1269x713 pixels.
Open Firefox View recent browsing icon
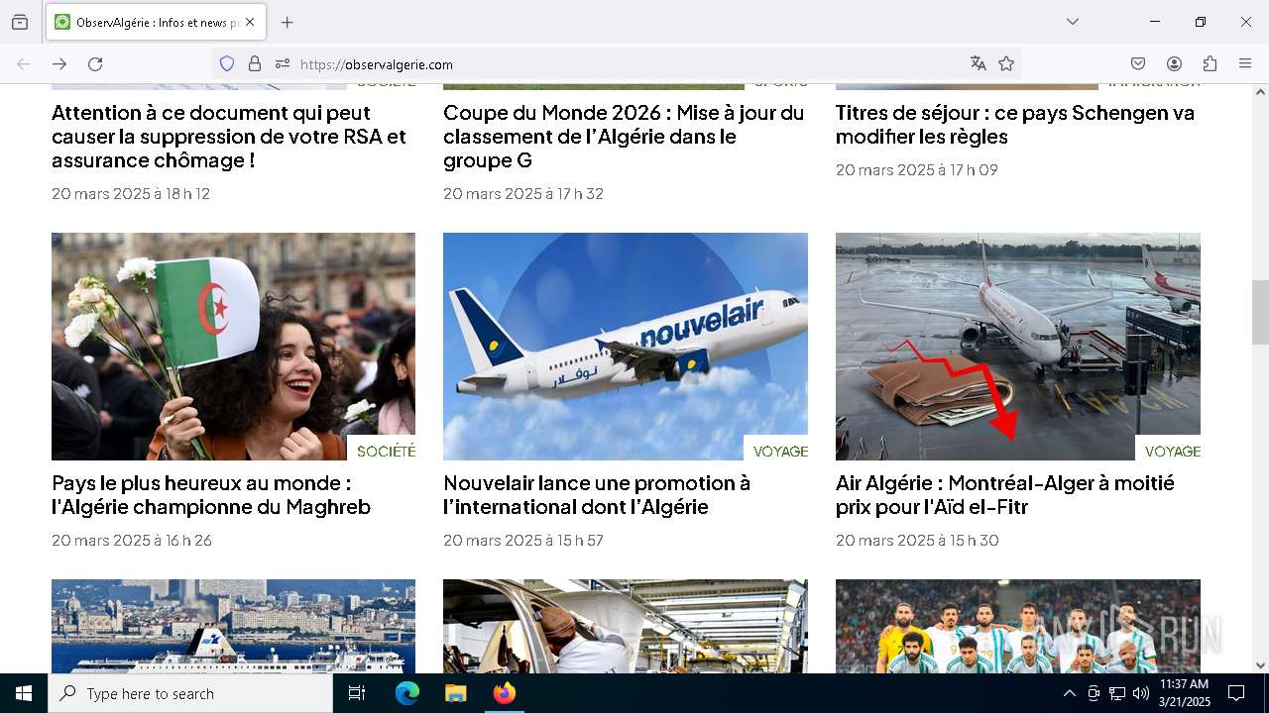[x=20, y=22]
